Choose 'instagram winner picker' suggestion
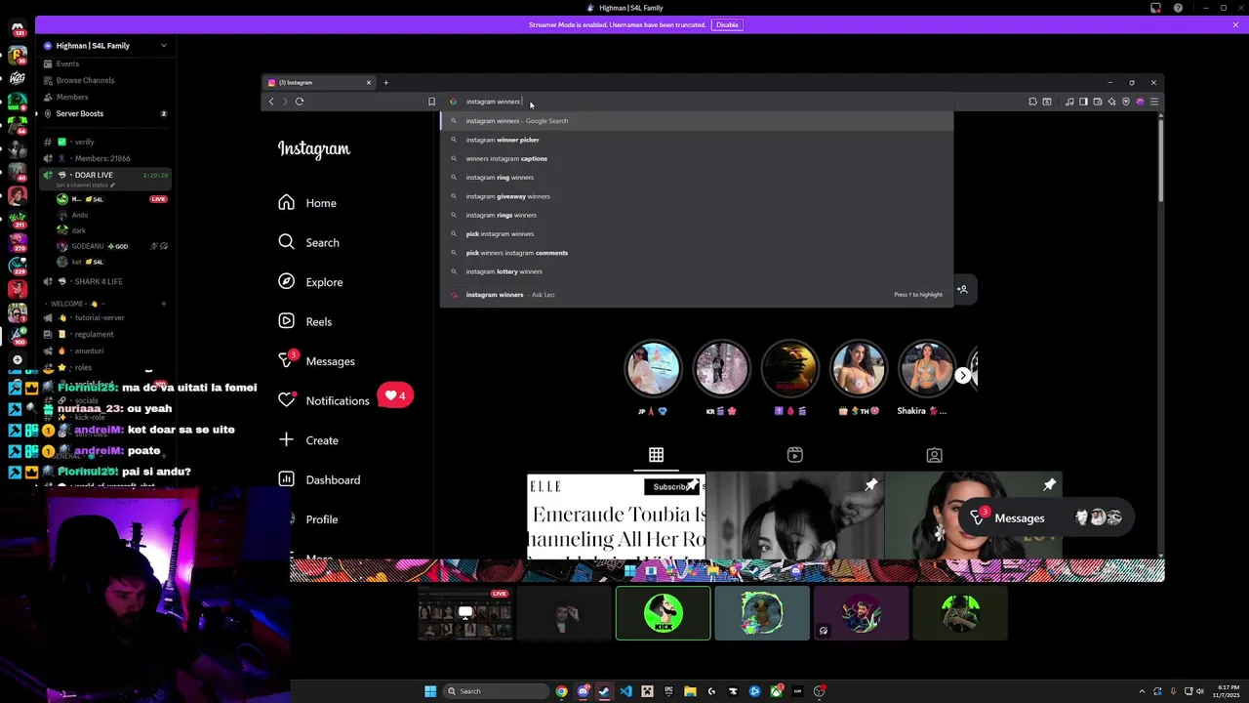 pos(696,140)
